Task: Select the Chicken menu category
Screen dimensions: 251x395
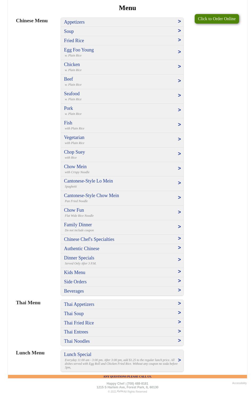Action: click(72, 64)
